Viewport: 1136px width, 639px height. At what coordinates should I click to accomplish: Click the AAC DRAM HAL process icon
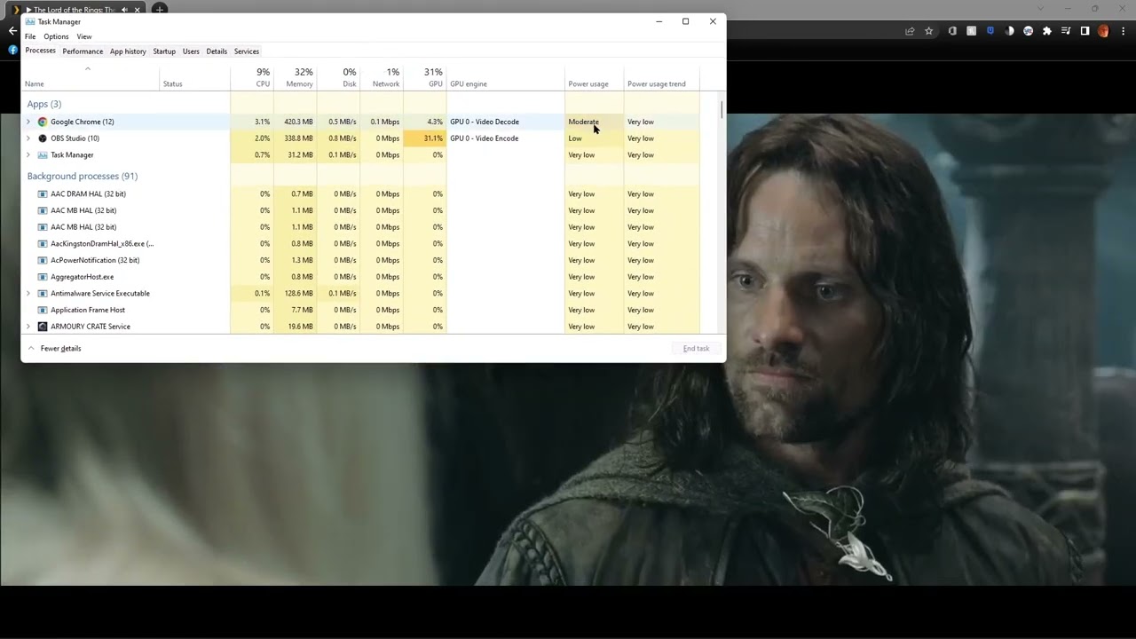(x=43, y=193)
